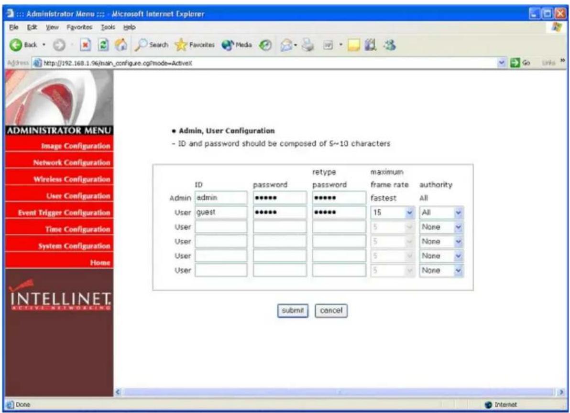Click the Back arrow toolbar button
The height and width of the screenshot is (413, 570).
[22, 45]
